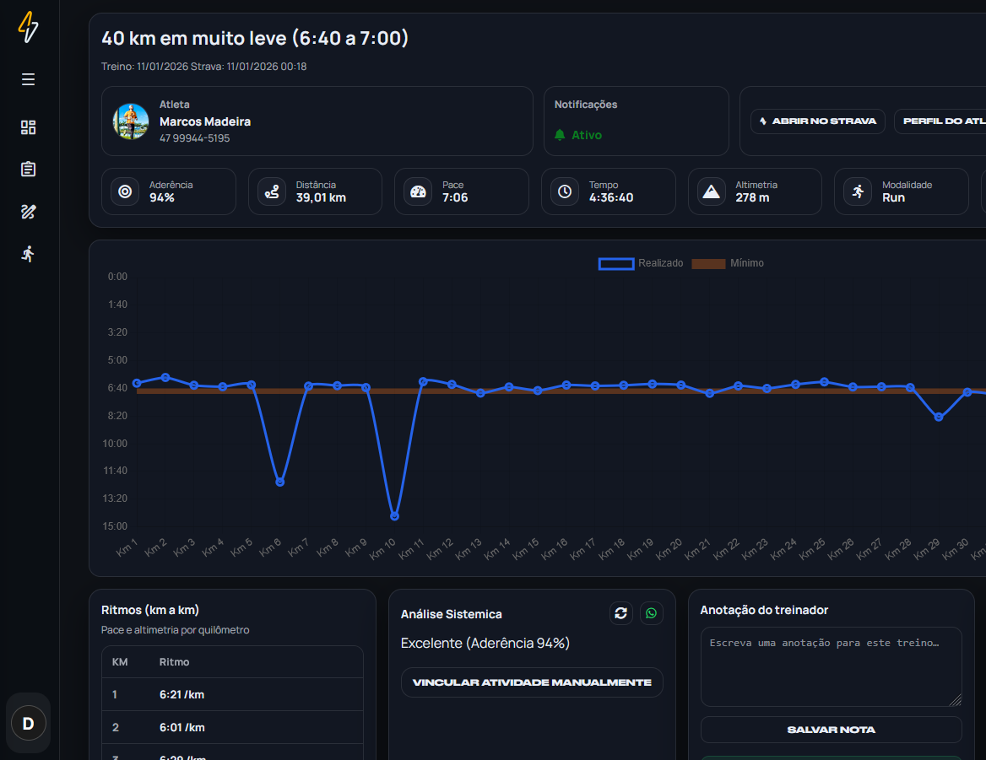
Task: Refresh the Análise Sistemica panel
Action: tap(621, 613)
